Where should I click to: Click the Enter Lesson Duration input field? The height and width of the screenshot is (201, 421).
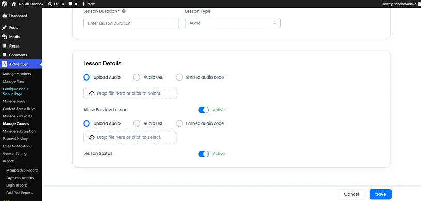131,23
